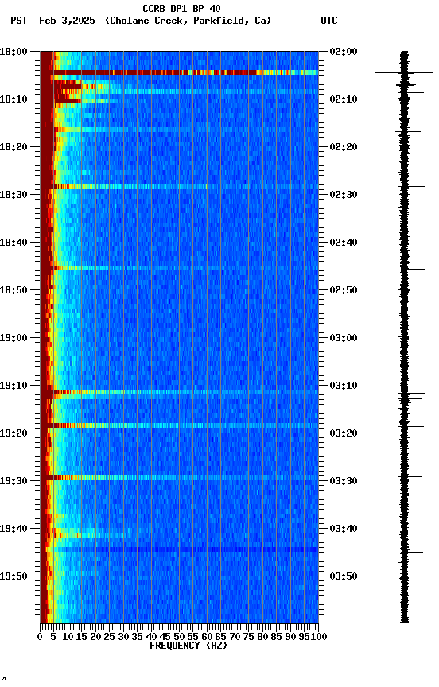The width and height of the screenshot is (439, 687).
Task: Click the "18:50" PST time label
Action: pos(14,290)
